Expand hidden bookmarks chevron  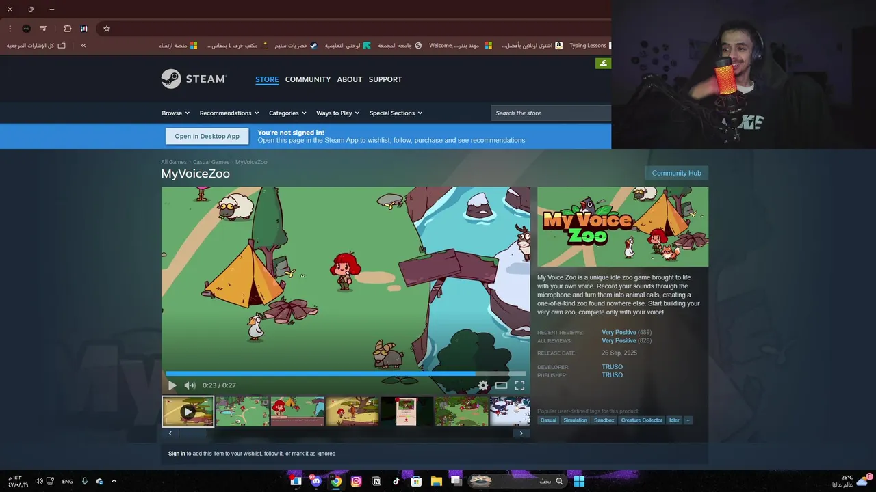click(x=83, y=46)
